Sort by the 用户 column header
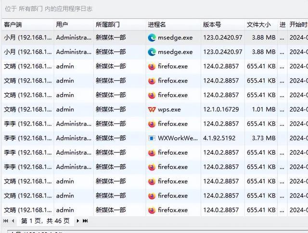The height and width of the screenshot is (233, 308). (x=74, y=25)
